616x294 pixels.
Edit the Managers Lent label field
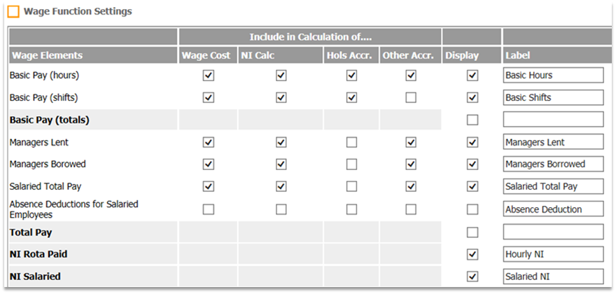pyautogui.click(x=553, y=142)
